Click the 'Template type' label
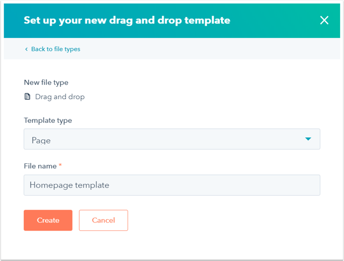 click(x=48, y=121)
